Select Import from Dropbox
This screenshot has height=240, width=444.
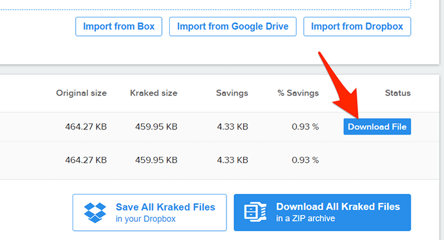point(357,27)
